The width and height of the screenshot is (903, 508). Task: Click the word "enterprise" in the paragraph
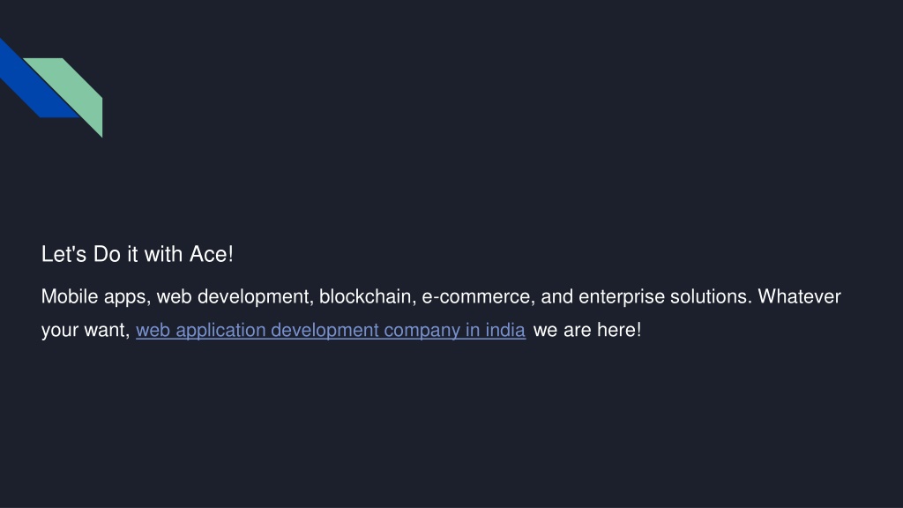[x=622, y=296]
